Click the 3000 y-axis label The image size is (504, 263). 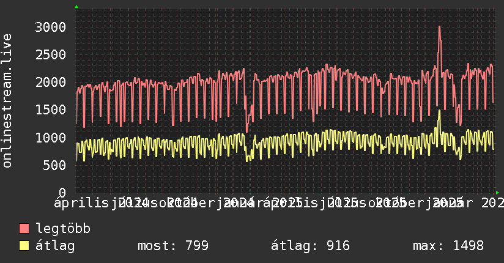pos(51,27)
